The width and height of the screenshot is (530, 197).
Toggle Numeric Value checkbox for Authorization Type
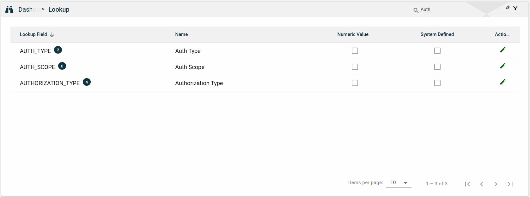tap(355, 83)
